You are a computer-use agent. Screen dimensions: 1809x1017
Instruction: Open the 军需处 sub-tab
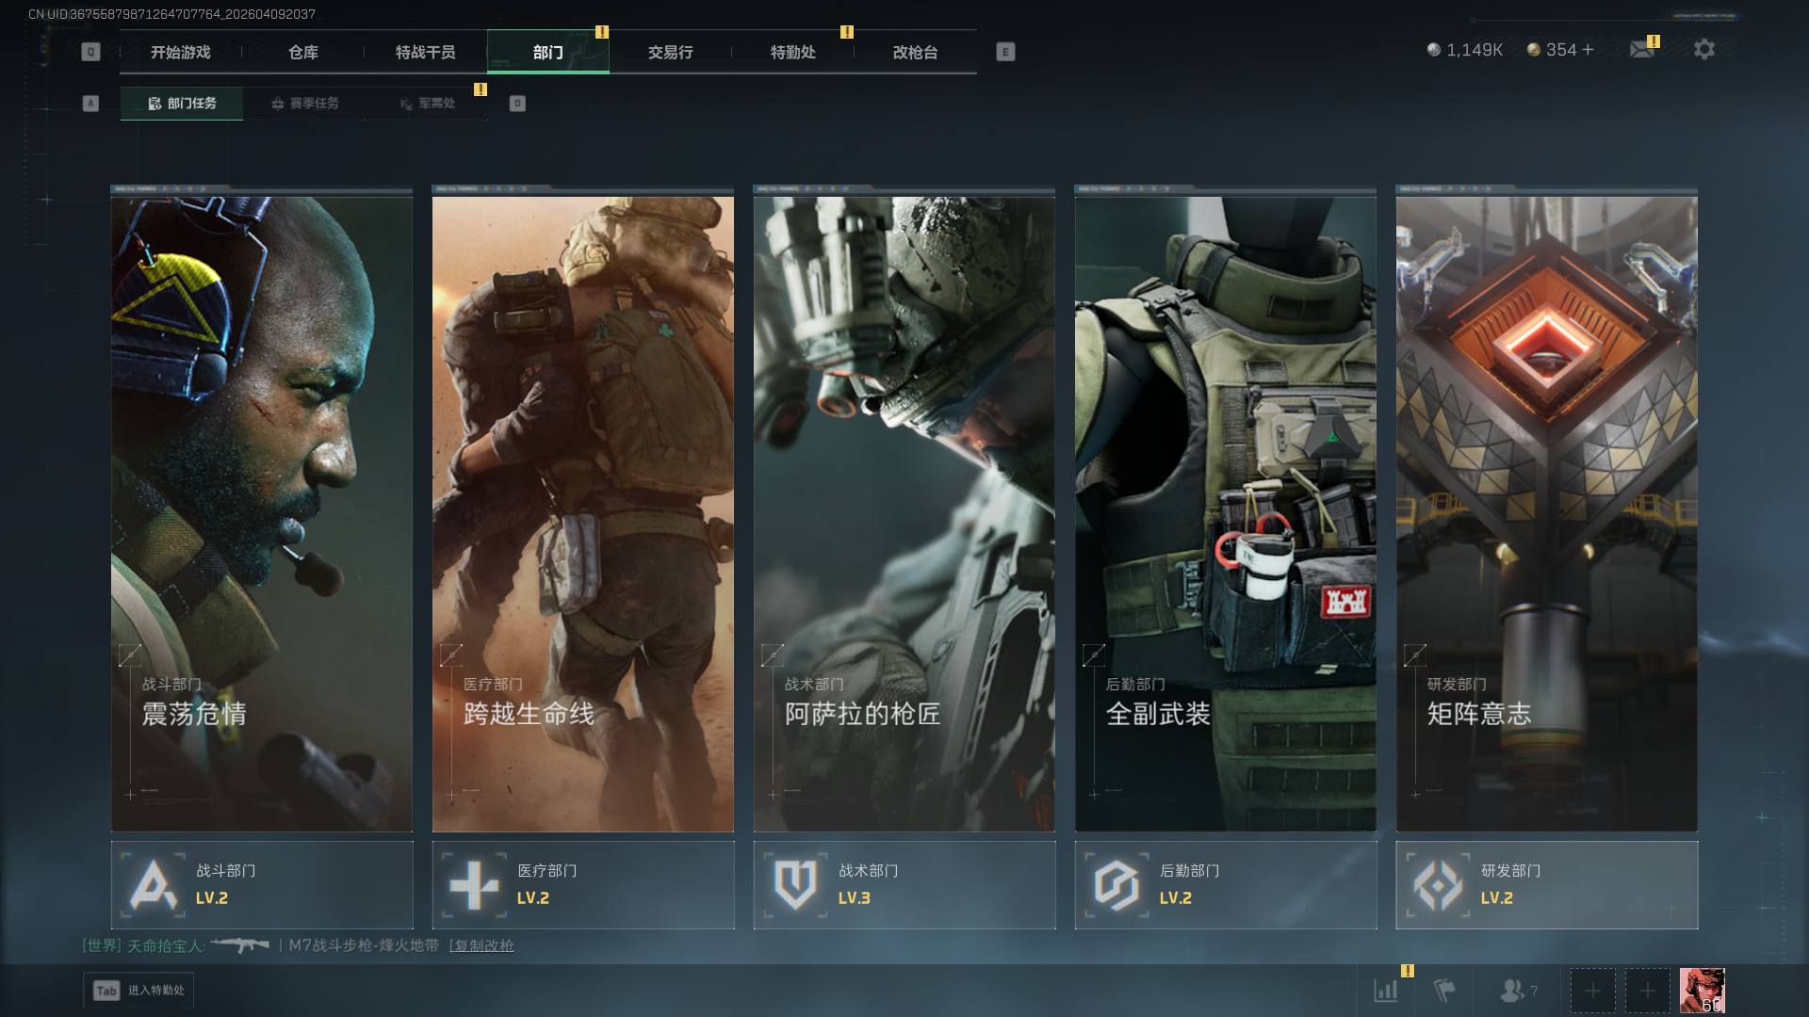(x=427, y=104)
